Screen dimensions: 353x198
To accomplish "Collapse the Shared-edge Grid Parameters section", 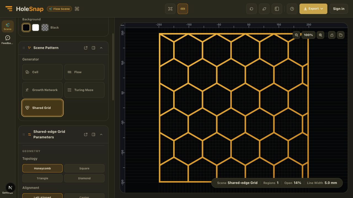I will (101, 134).
